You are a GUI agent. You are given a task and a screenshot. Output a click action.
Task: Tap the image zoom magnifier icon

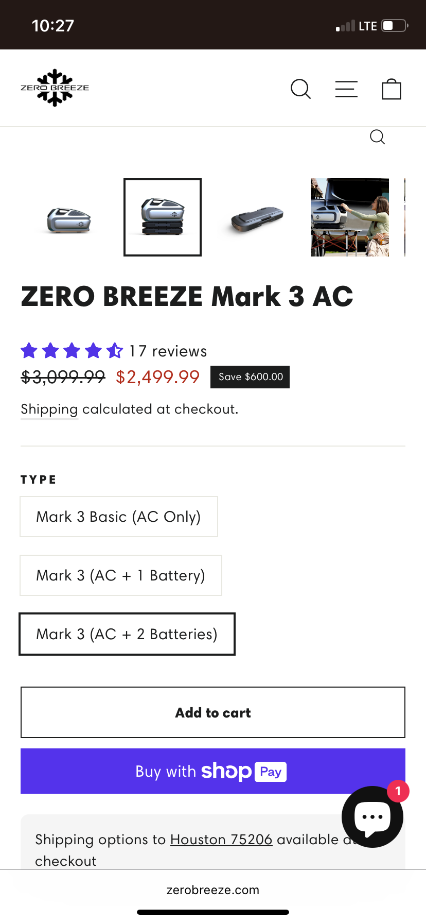377,137
